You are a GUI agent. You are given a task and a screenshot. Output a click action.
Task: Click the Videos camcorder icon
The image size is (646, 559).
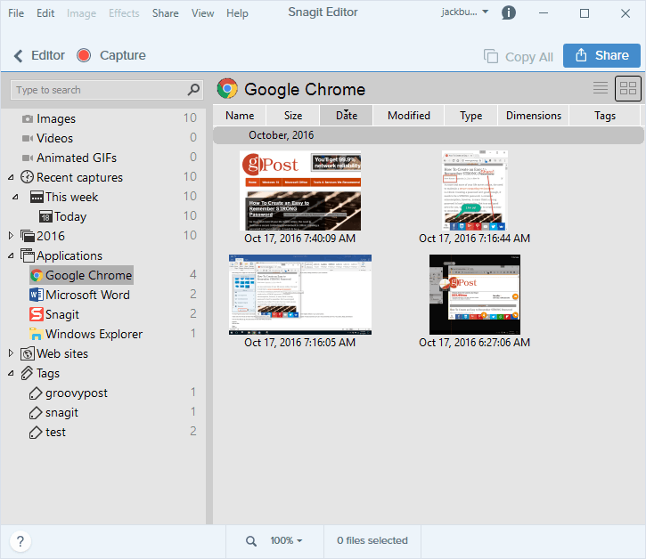28,138
